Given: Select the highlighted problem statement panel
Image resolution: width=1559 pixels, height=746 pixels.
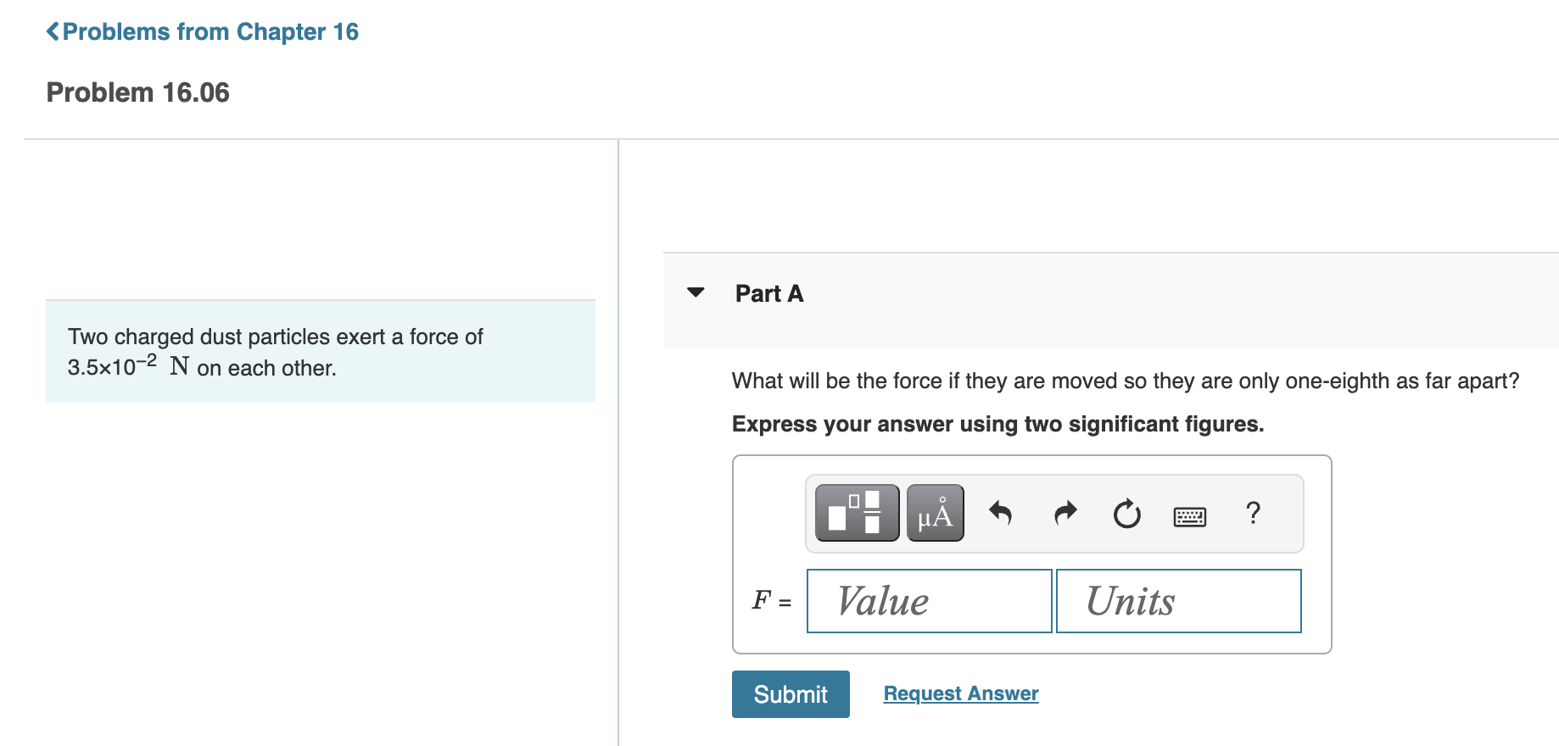Looking at the screenshot, I should [x=320, y=351].
